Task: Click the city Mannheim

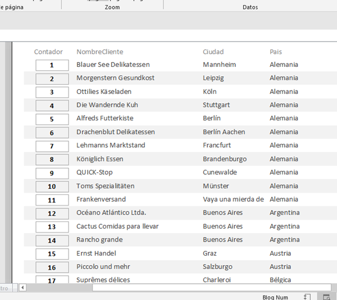Action: [x=220, y=65]
